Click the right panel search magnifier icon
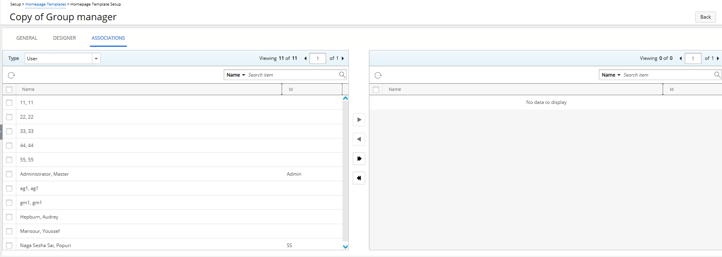The width and height of the screenshot is (722, 257). click(717, 75)
